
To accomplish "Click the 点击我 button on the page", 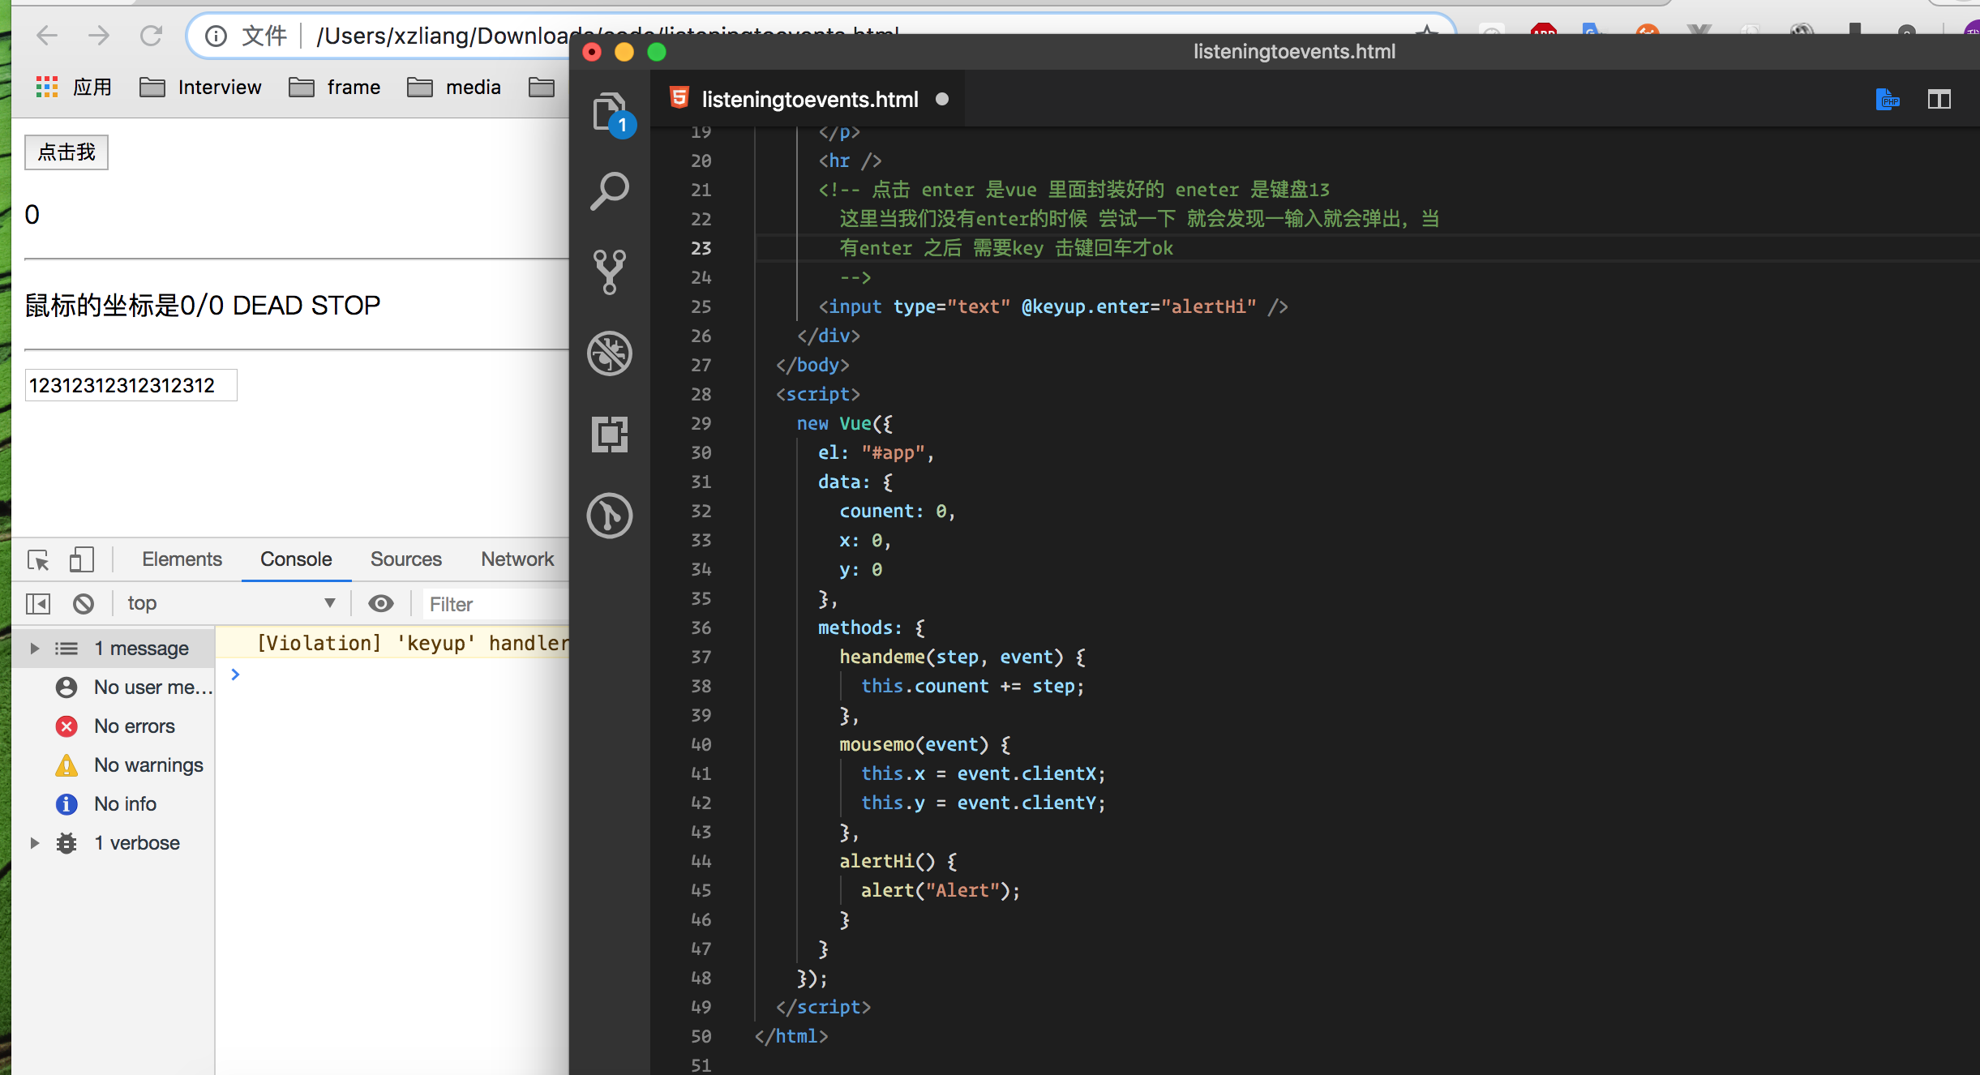I will 66,152.
